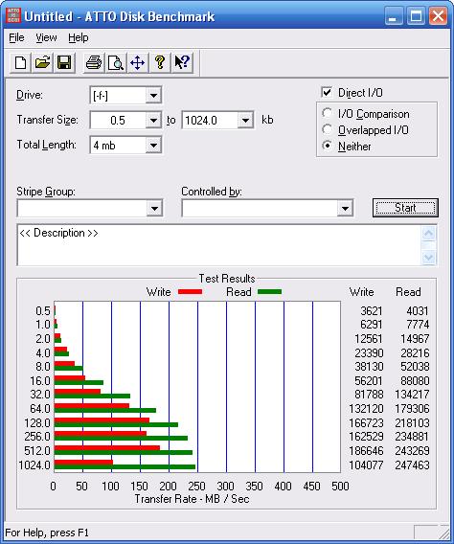The width and height of the screenshot is (454, 544).
Task: Click the green Read legend swatch
Action: [x=269, y=292]
